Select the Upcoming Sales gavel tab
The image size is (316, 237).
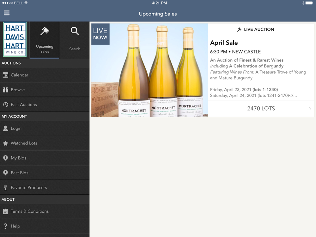pos(45,40)
